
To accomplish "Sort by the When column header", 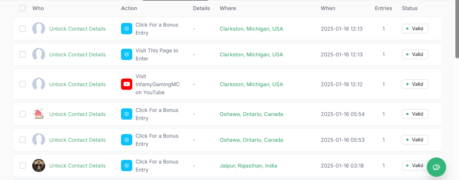I will point(328,8).
